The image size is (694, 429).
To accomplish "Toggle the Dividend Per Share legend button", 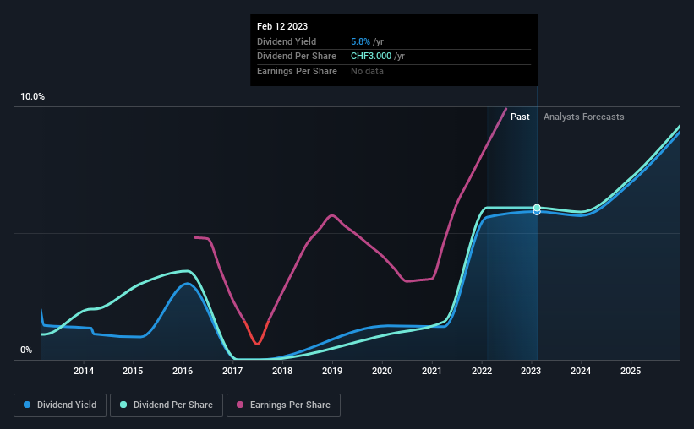I will click(167, 405).
